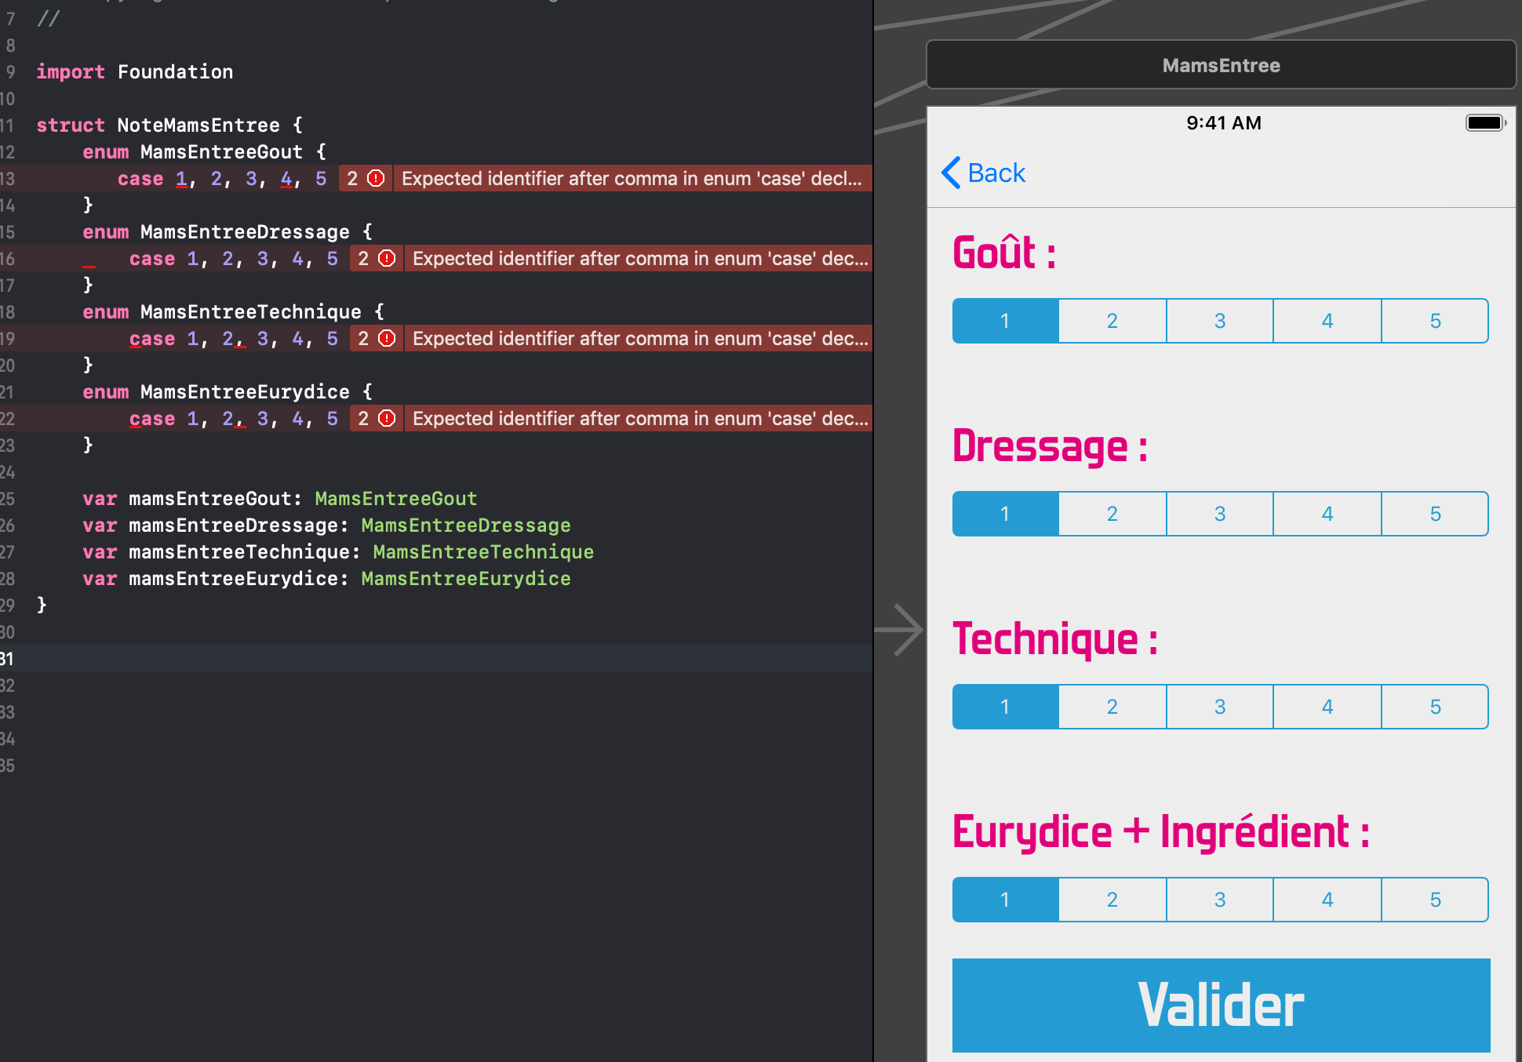Click error icon on MamsEntreeEurydice case line

[x=387, y=418]
